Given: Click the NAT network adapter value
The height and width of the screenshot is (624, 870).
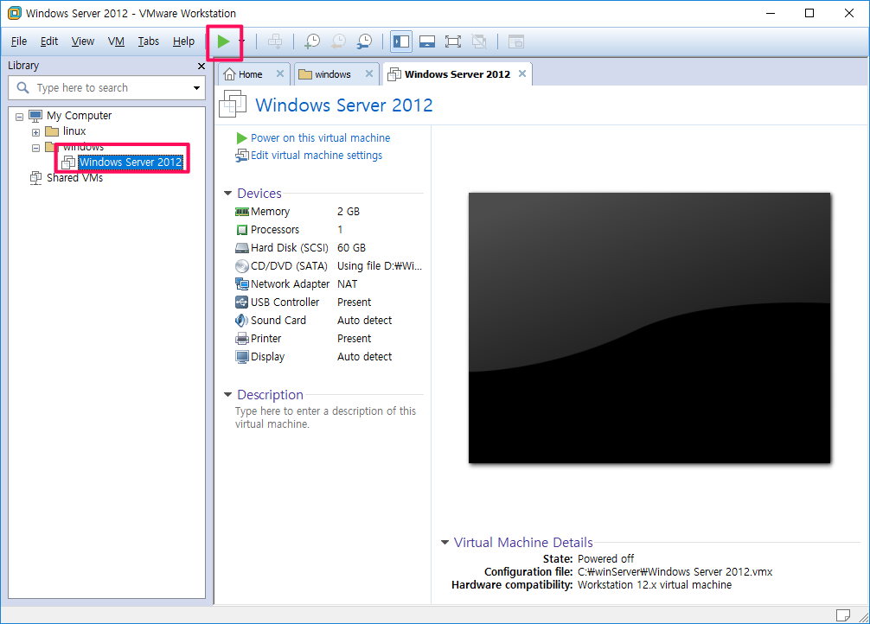Looking at the screenshot, I should coord(348,284).
